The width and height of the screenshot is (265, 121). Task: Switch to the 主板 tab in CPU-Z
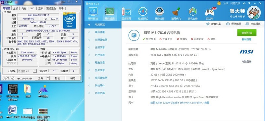tap(16, 8)
